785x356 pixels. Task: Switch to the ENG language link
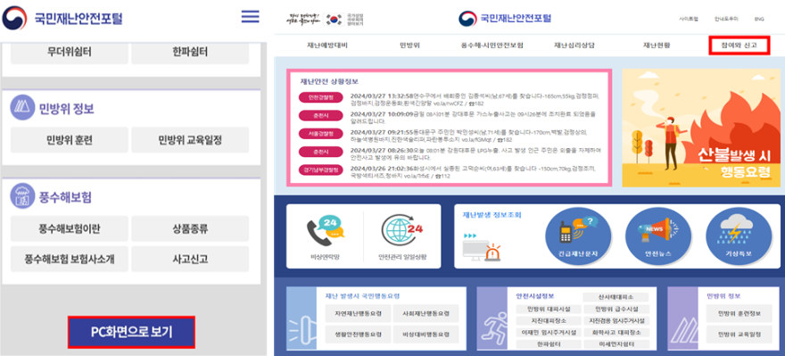(x=759, y=19)
